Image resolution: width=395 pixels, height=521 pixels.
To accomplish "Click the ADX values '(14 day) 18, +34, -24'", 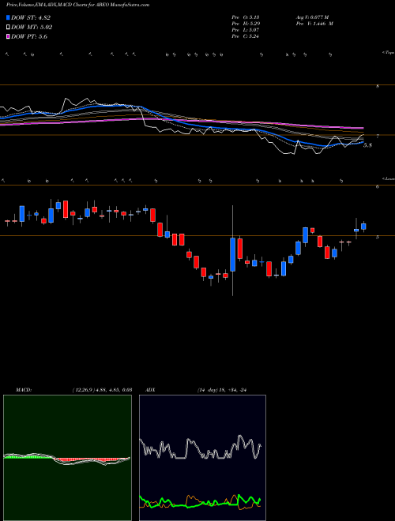I will pyautogui.click(x=221, y=390).
